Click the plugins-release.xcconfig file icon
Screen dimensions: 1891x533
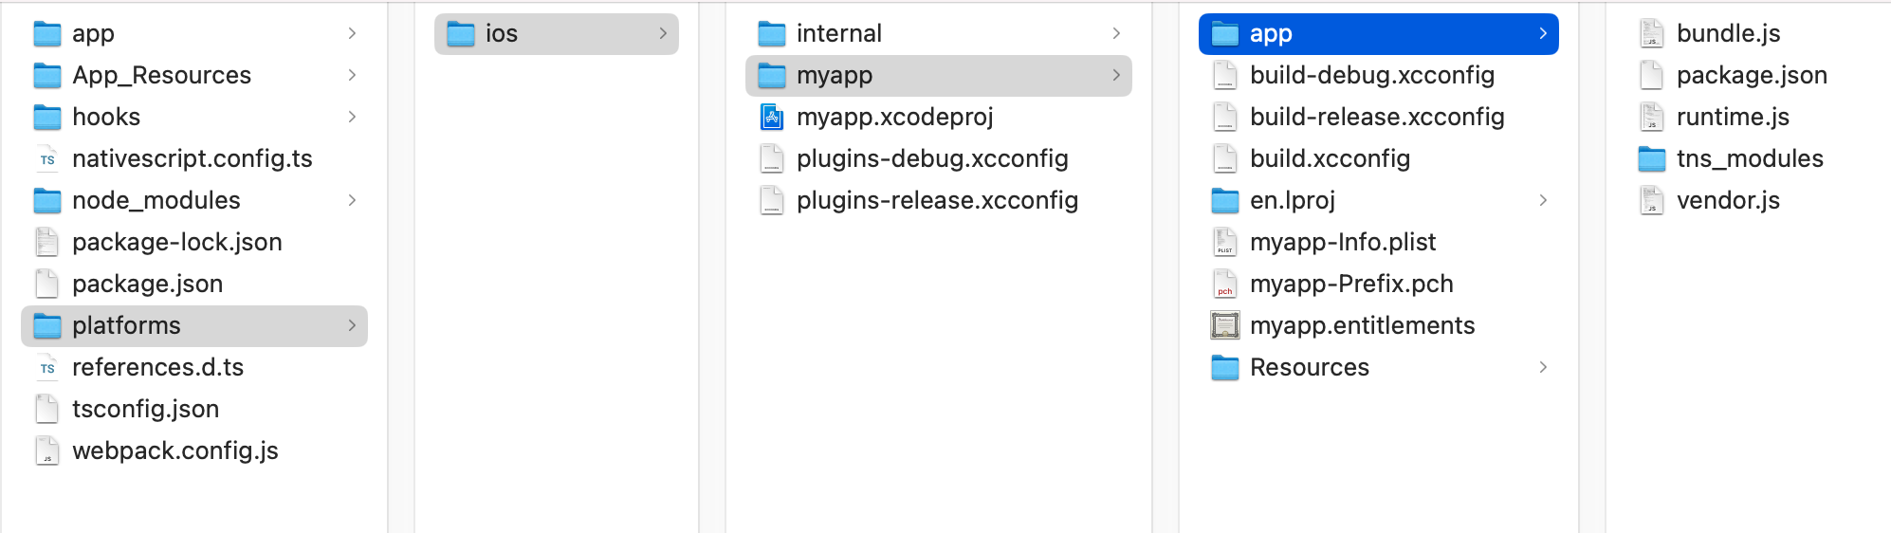coord(772,201)
